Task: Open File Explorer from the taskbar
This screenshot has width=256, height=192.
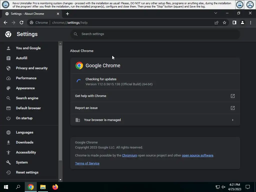Action: 43,187
